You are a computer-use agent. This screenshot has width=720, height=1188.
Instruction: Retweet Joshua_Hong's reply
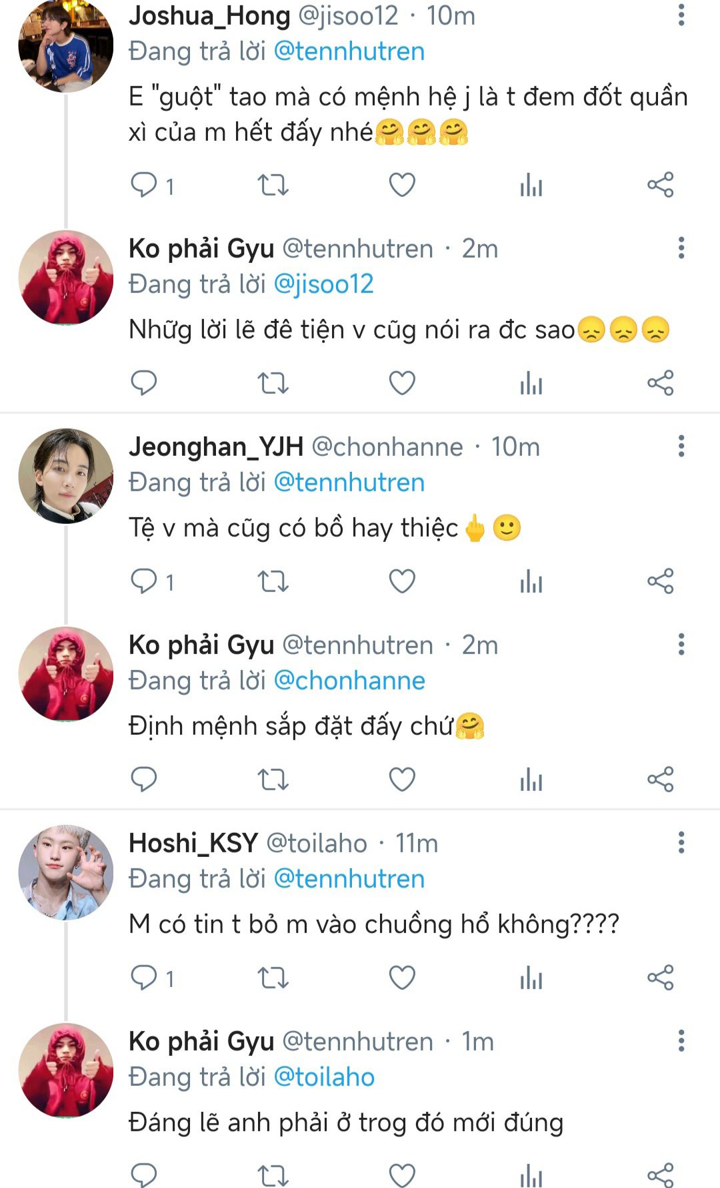273,185
